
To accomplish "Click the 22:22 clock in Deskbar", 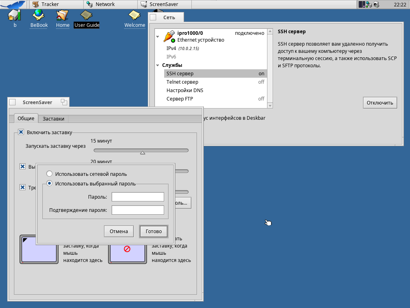I will point(400,4).
